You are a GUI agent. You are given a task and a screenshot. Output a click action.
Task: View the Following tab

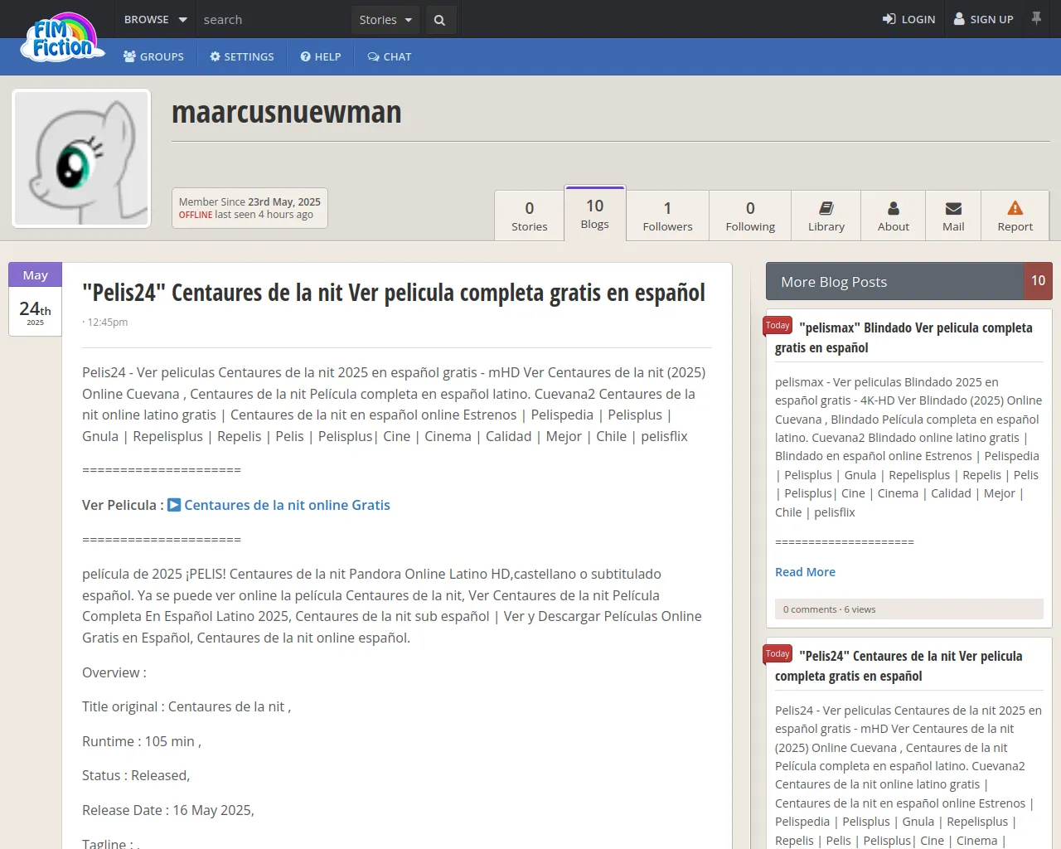(x=750, y=216)
